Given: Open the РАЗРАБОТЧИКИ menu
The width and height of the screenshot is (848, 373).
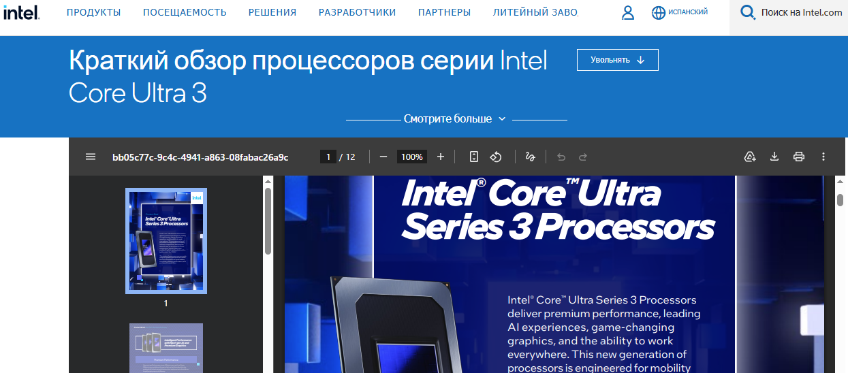Looking at the screenshot, I should click(x=357, y=12).
